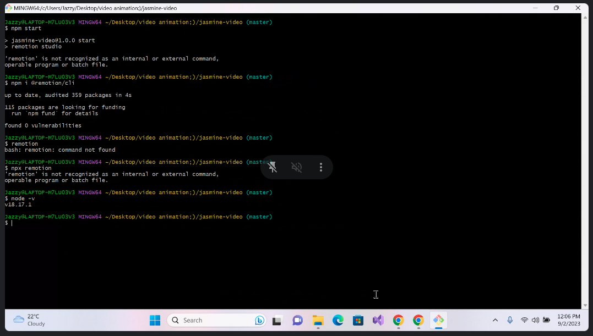Launch Visual Studio from the taskbar
This screenshot has width=593, height=336.
[378, 320]
